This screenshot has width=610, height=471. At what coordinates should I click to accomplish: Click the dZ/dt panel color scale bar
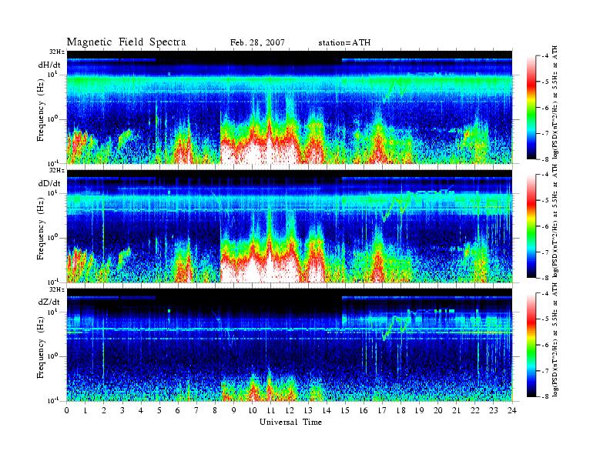531,345
